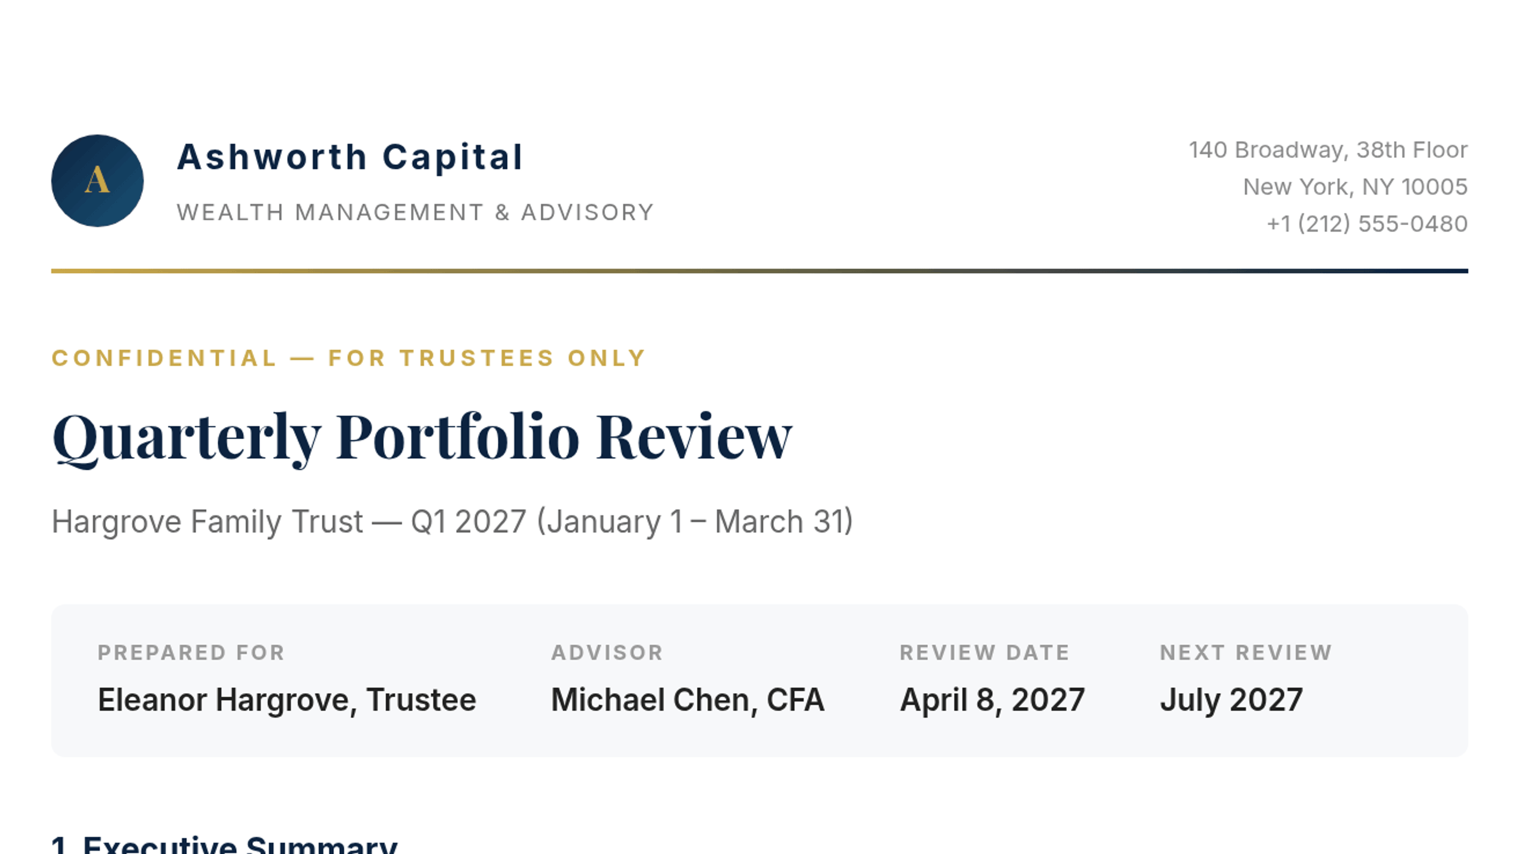Click the July 2027 next review value
This screenshot has height=854, width=1519.
(1231, 700)
